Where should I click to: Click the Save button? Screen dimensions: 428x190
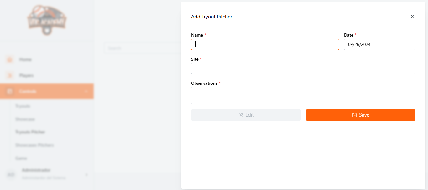coord(360,115)
